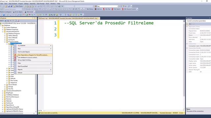Open the SQL Assistant menu in menu bar
The width and height of the screenshot is (211, 118).
13,4
